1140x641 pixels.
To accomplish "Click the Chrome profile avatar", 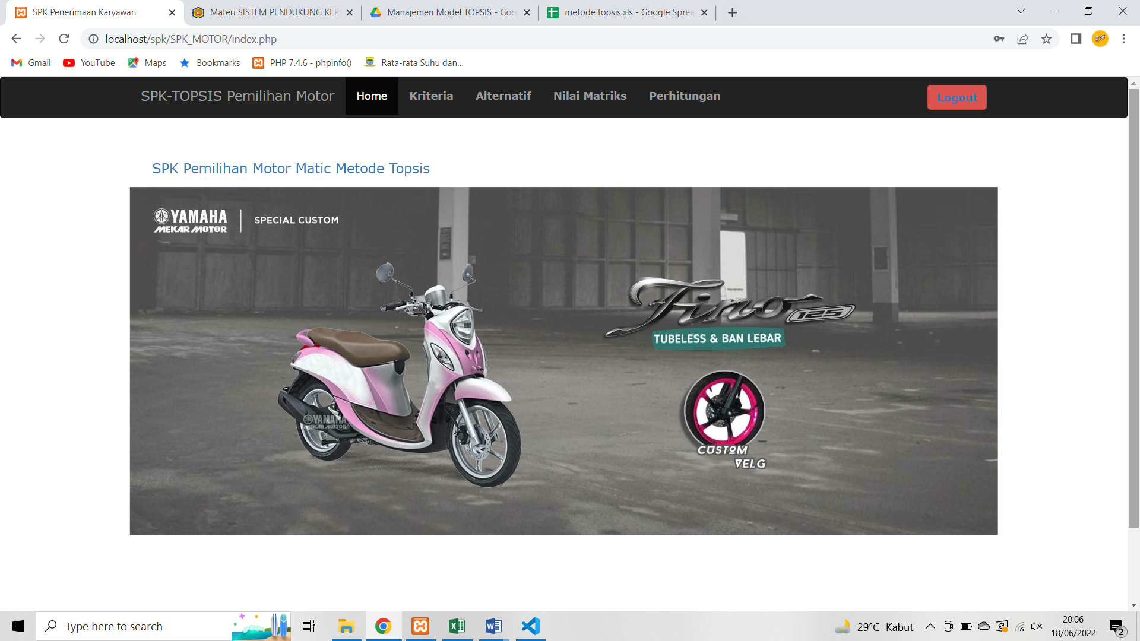I will 1101,39.
